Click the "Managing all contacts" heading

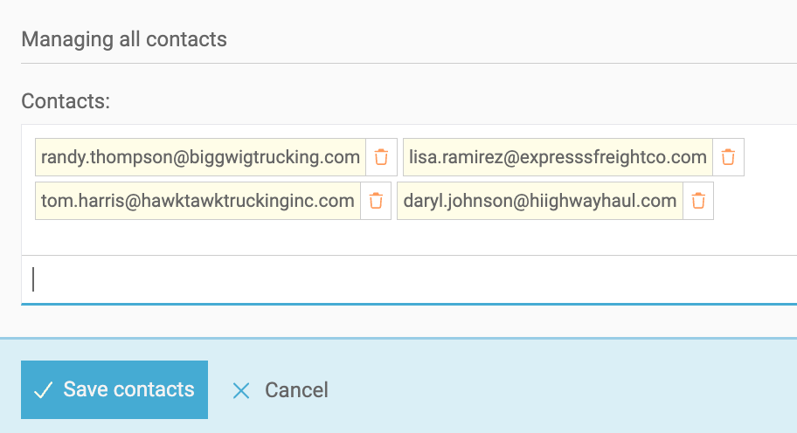124,39
